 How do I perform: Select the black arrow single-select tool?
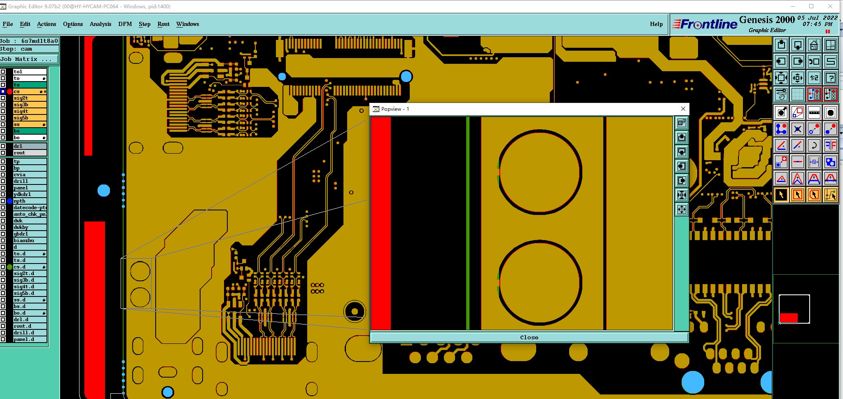[781, 195]
